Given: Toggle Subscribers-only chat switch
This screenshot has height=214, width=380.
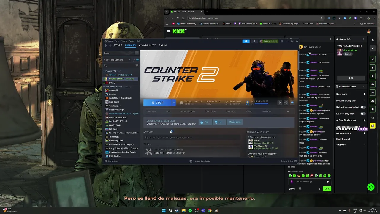Looking at the screenshot, I should [x=363, y=107].
